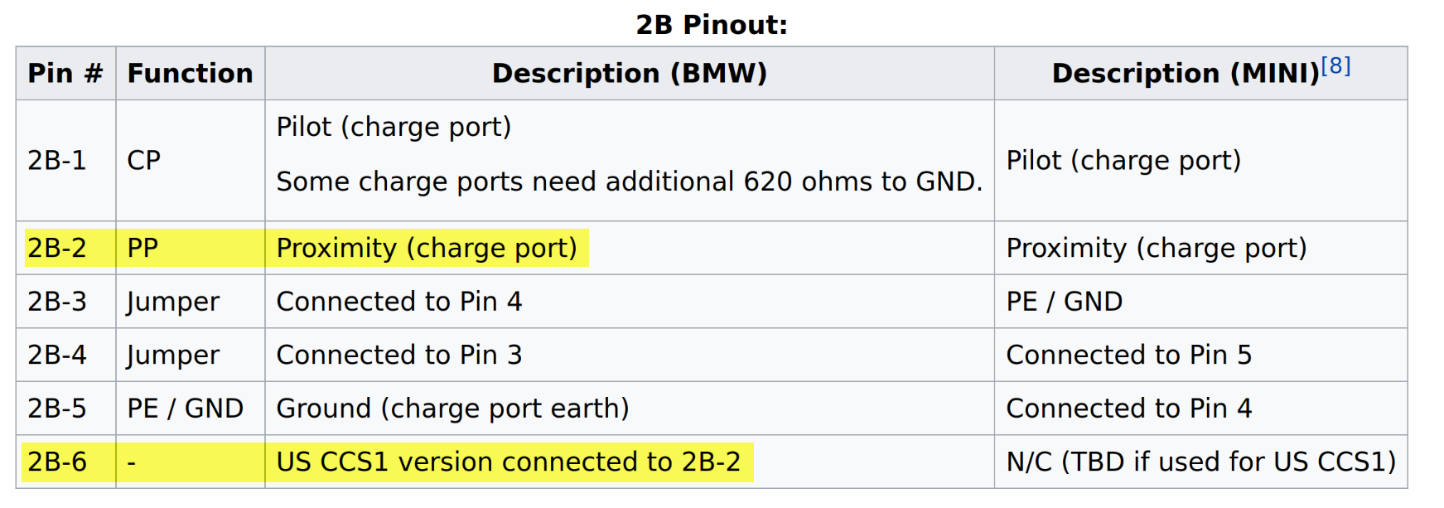Click the "N/C (TBD if used…)" cell
The image size is (1444, 508).
[x=1200, y=462]
